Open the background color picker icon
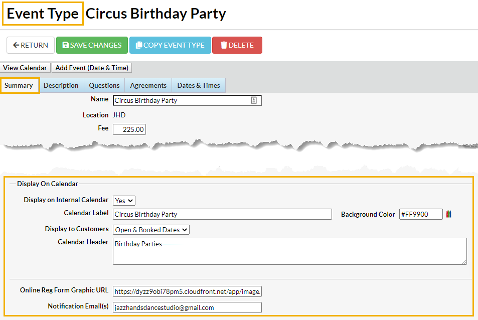 pyautogui.click(x=448, y=214)
